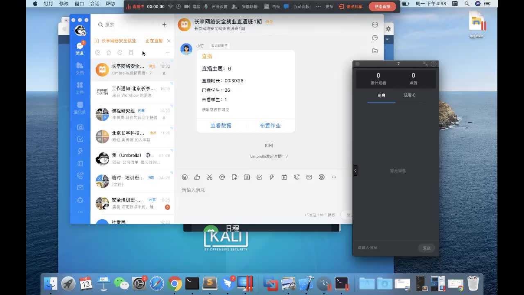Image resolution: width=524 pixels, height=295 pixels.
Task: Filter conversations by @ mentions
Action: pos(97,52)
